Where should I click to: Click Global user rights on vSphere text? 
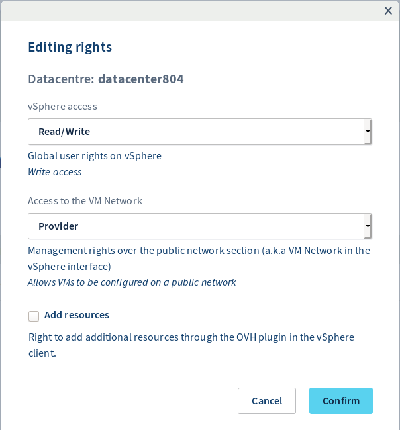point(95,157)
